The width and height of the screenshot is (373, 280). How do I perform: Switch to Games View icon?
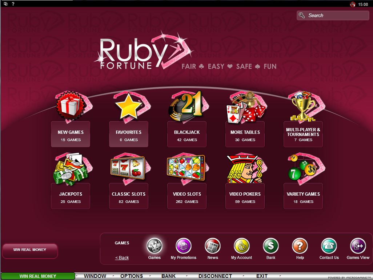(358, 246)
